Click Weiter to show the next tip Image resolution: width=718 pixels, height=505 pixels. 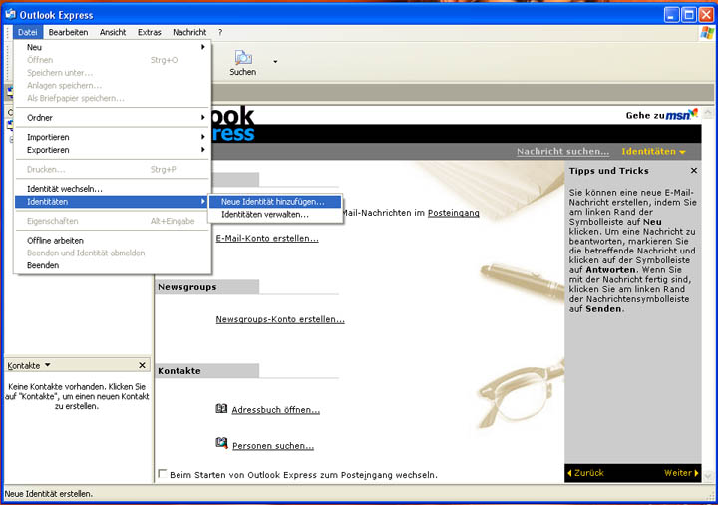pos(681,473)
